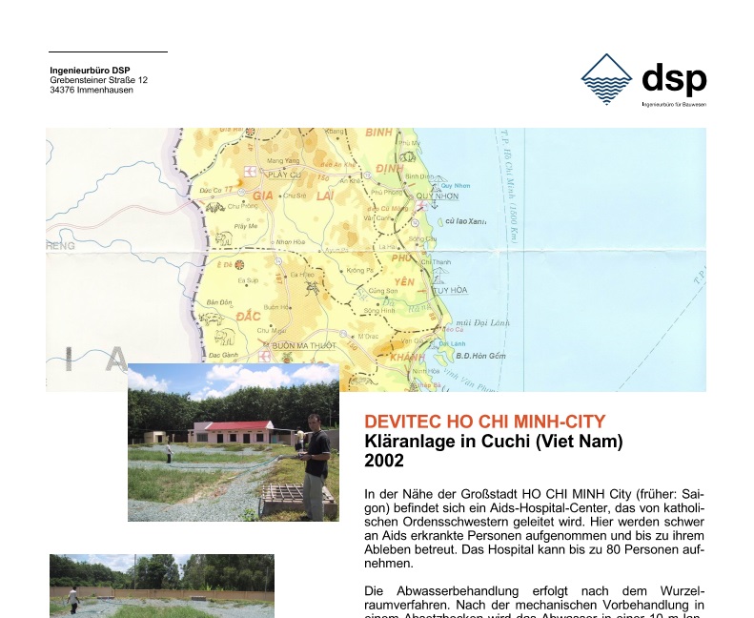
Task: Click the dsp diamond wave logo icon
Action: tap(606, 79)
